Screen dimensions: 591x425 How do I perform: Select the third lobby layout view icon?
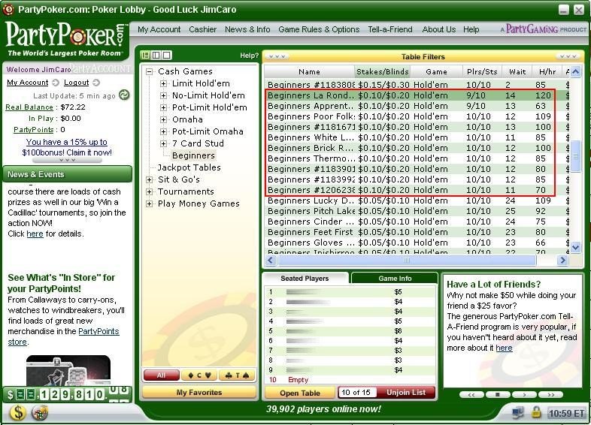167,56
